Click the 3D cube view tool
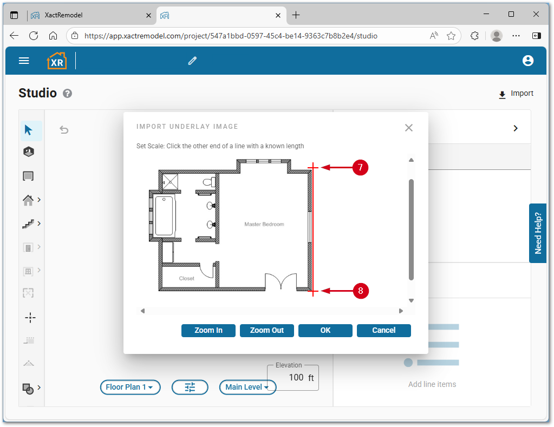The image size is (554, 427). pyautogui.click(x=29, y=152)
